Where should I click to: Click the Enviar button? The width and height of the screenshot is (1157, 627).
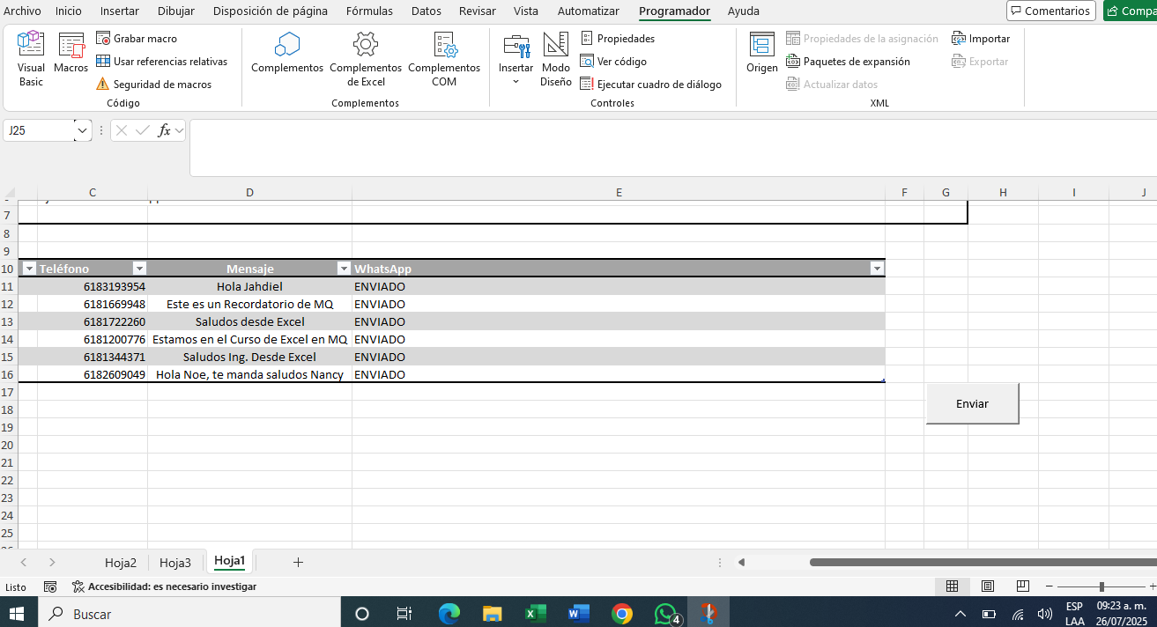972,403
